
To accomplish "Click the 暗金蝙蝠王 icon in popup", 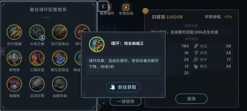I will (97, 44).
